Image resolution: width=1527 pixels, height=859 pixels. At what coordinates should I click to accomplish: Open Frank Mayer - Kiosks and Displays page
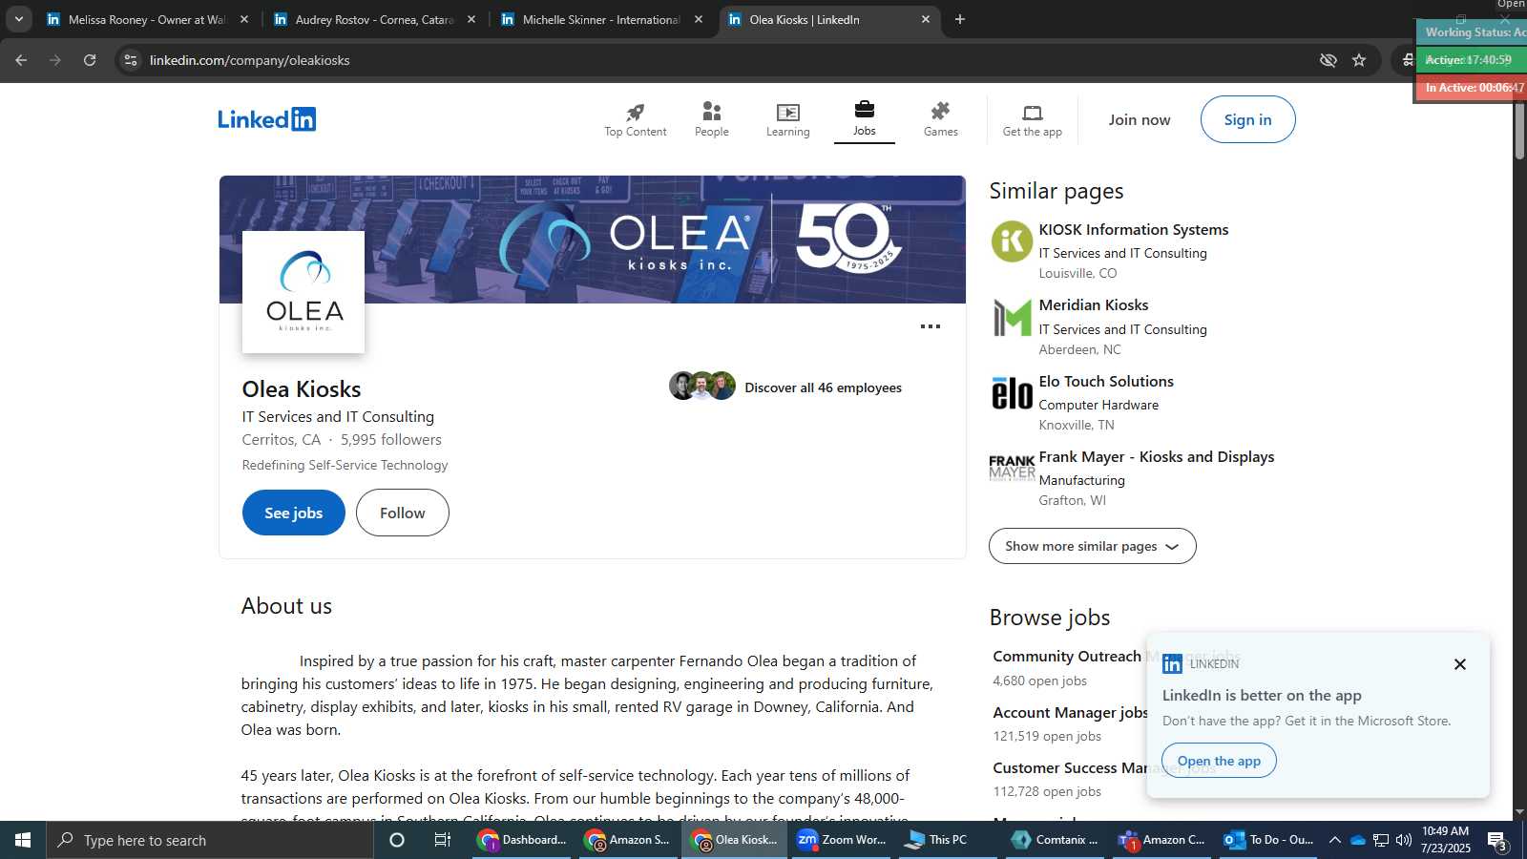click(x=1156, y=457)
